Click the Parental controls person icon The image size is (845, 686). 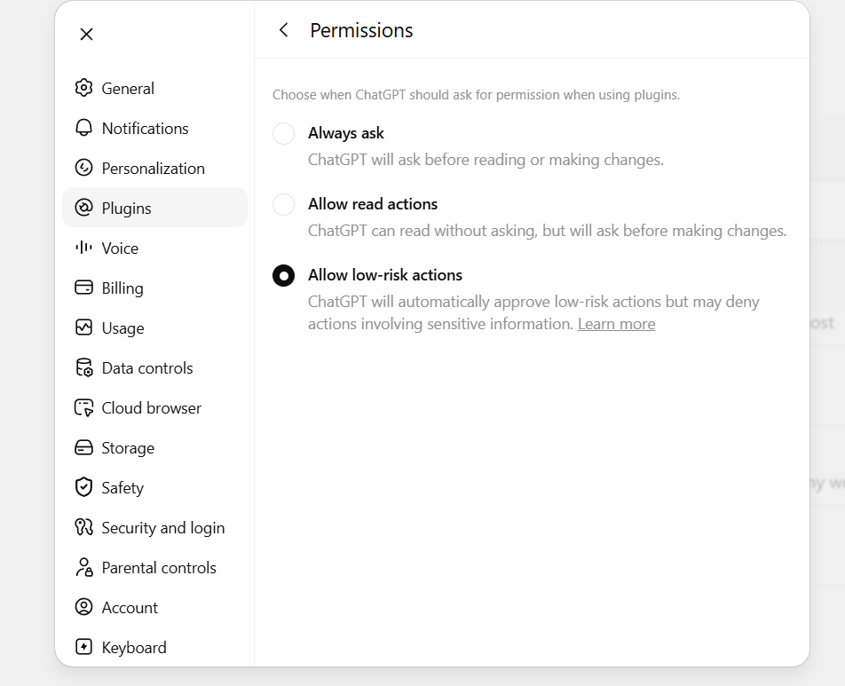coord(83,567)
